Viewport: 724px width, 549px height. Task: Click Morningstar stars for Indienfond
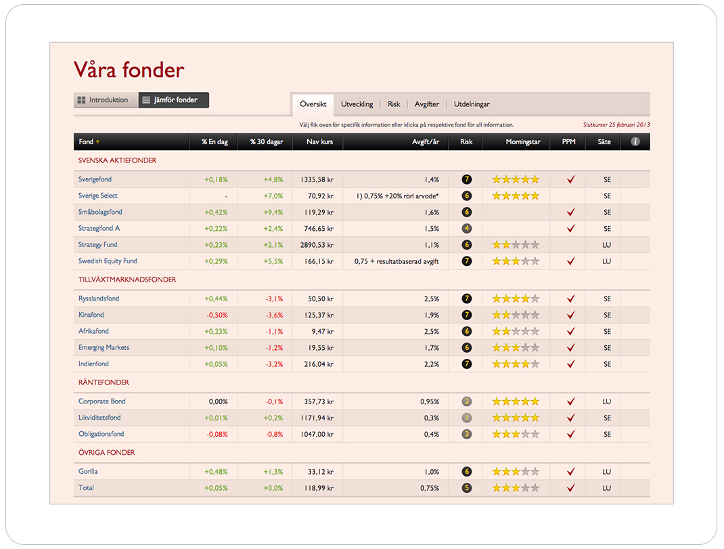(x=516, y=364)
